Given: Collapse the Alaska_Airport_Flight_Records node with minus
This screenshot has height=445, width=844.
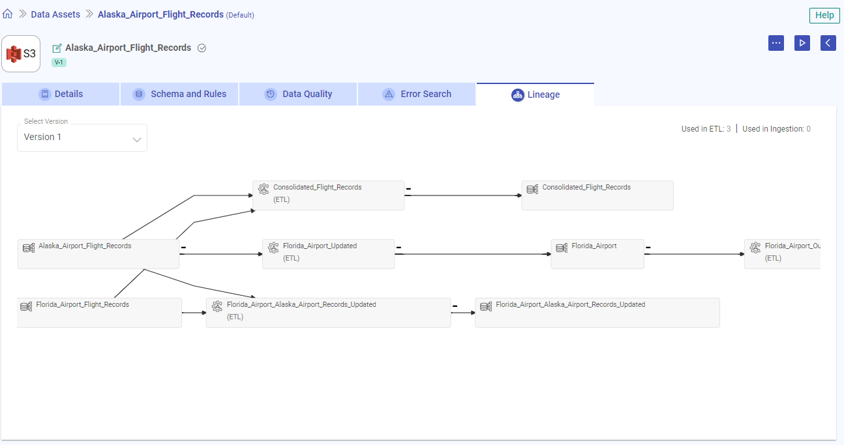Looking at the screenshot, I should pyautogui.click(x=183, y=248).
